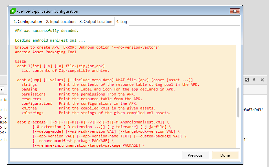Click the 'Unable to create APK' error line
269x167 pixels.
87,47
